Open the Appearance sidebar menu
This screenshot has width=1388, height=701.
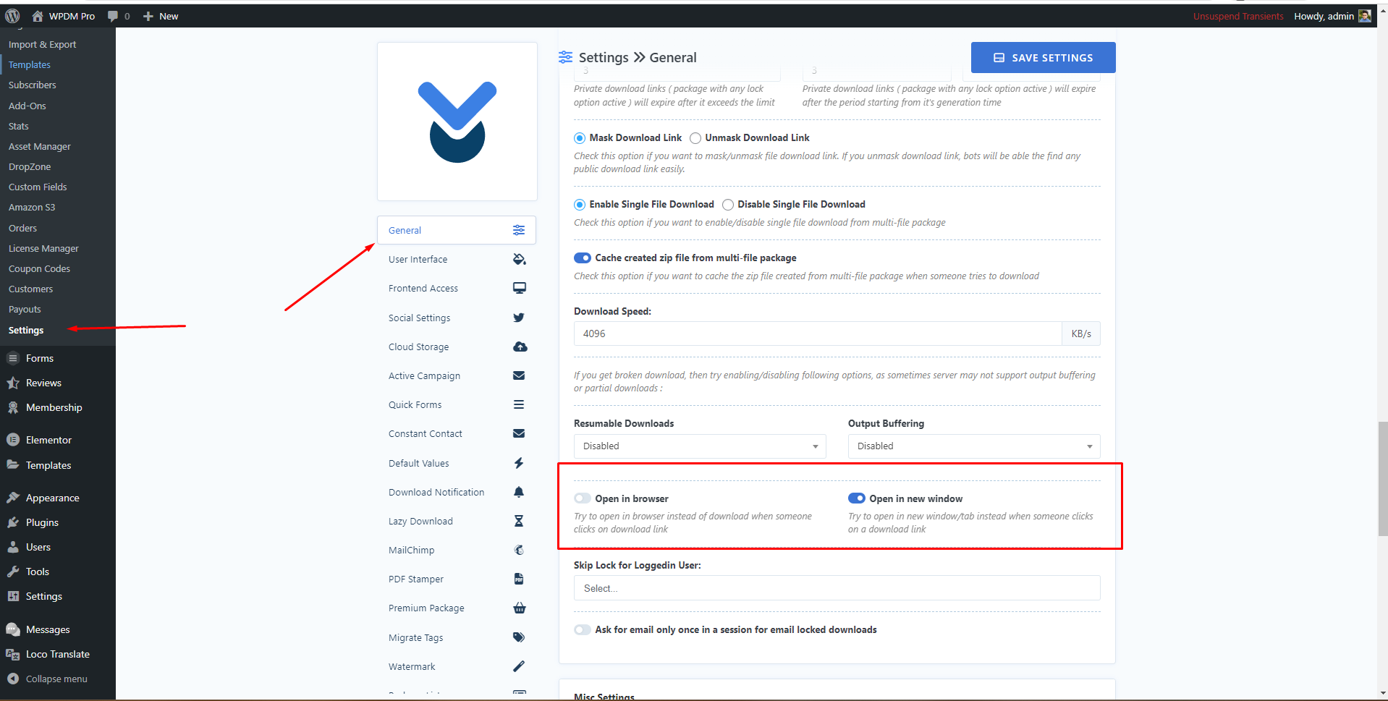pyautogui.click(x=52, y=498)
